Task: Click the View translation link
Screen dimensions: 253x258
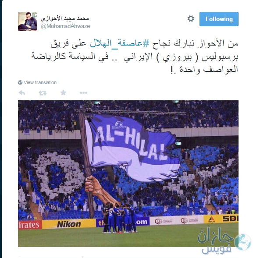Action: (x=40, y=82)
